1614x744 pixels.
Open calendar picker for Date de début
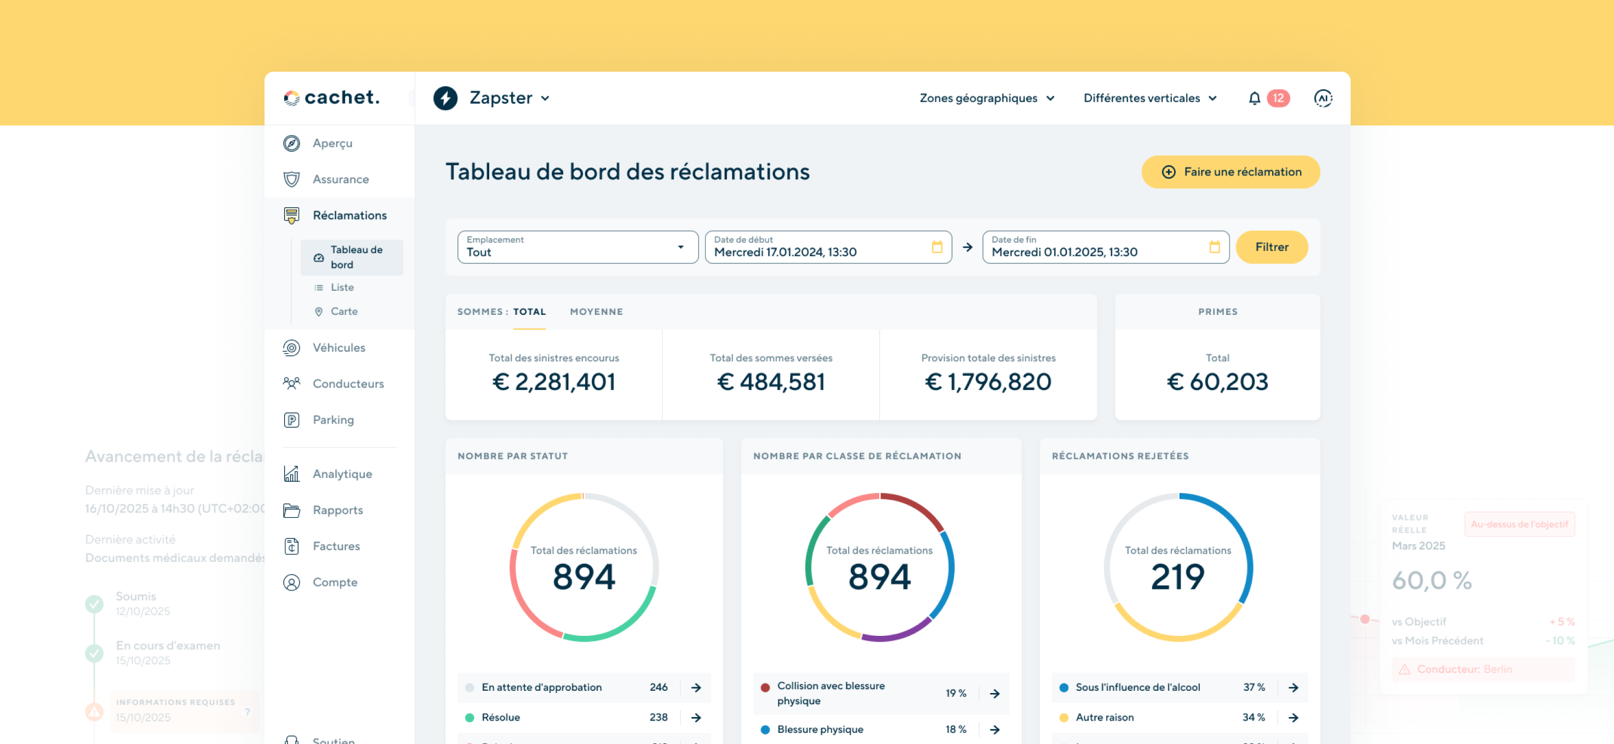click(936, 247)
